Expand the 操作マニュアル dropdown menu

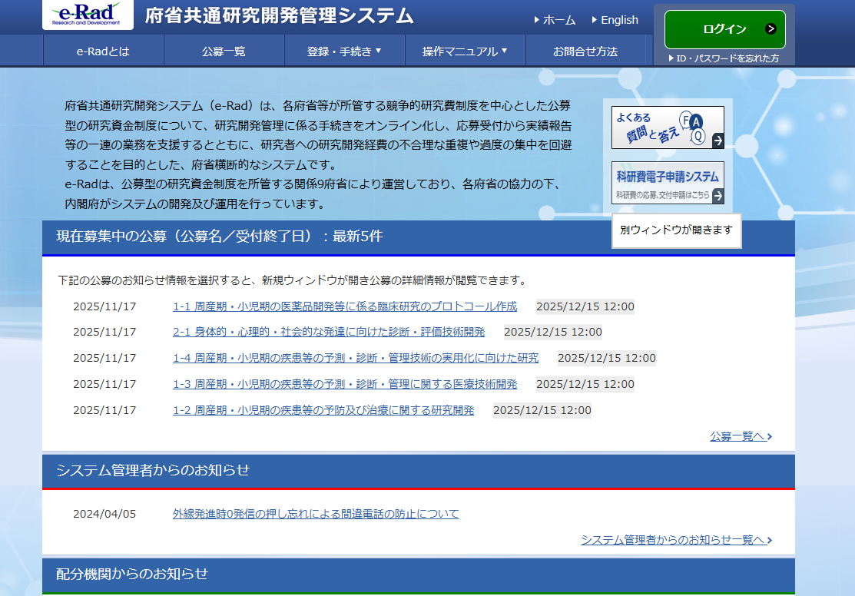(465, 51)
